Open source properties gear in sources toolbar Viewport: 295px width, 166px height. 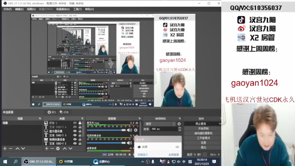58,149
